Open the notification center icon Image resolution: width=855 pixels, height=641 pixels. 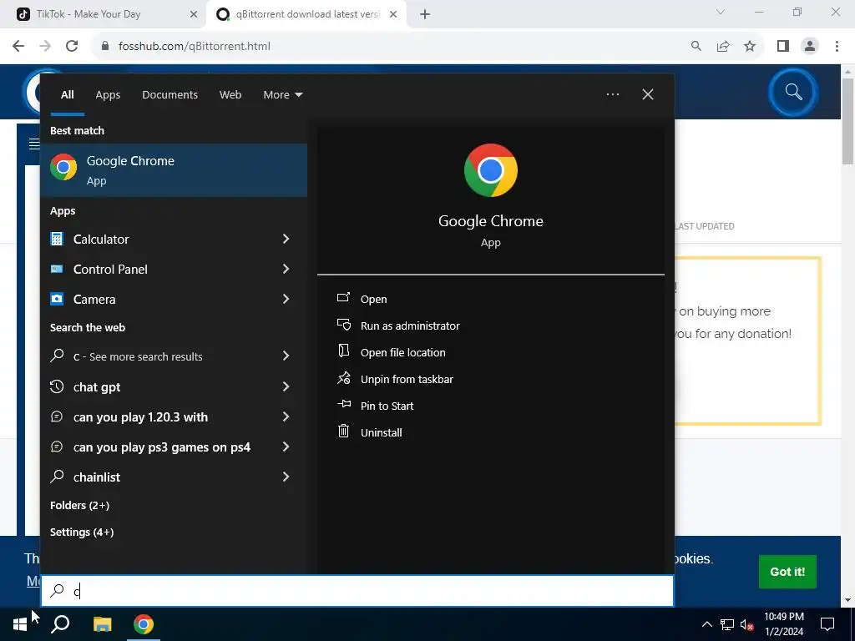point(827,624)
